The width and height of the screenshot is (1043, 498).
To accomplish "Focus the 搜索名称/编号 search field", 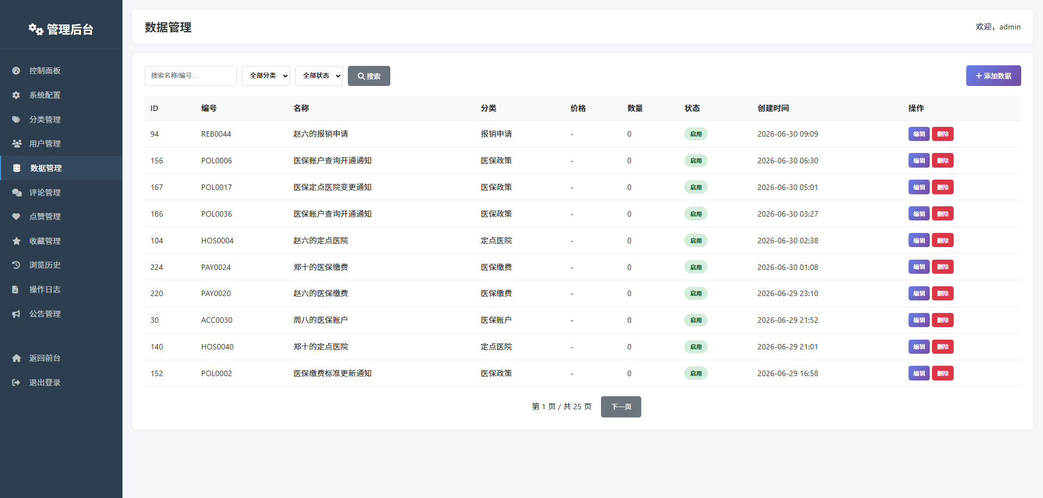I will coord(191,76).
